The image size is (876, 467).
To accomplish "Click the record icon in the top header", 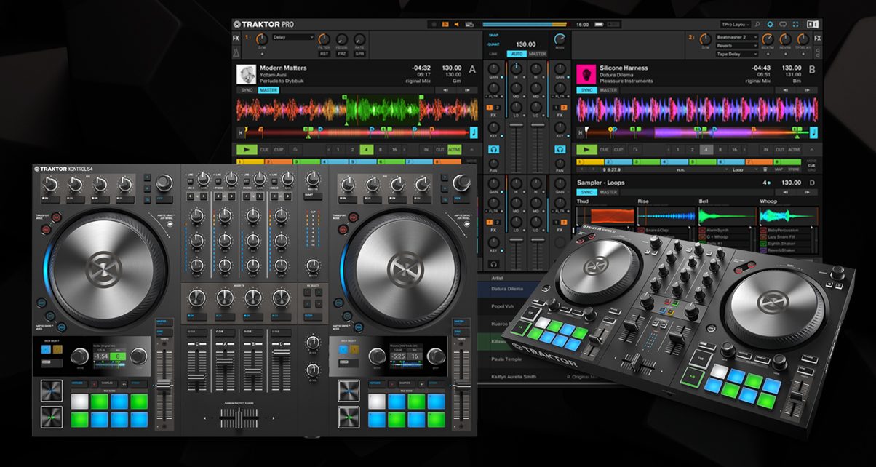I will pos(434,24).
